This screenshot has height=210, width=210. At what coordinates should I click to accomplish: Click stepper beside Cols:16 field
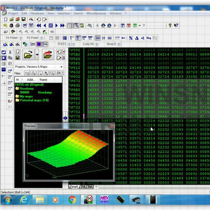tap(97, 44)
